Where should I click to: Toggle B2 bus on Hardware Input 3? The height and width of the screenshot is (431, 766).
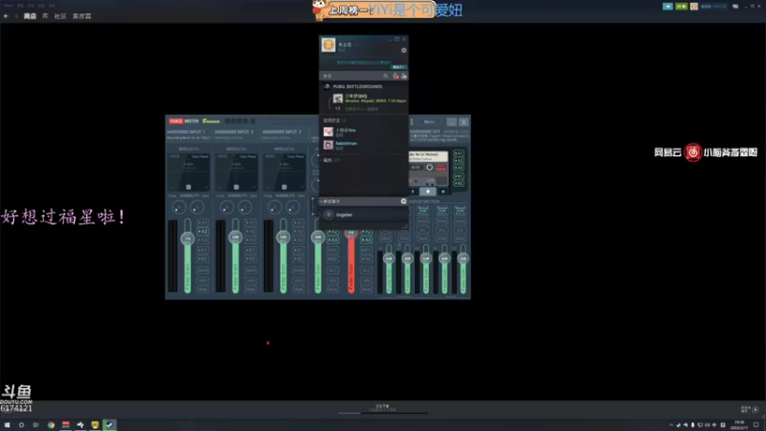click(x=299, y=259)
